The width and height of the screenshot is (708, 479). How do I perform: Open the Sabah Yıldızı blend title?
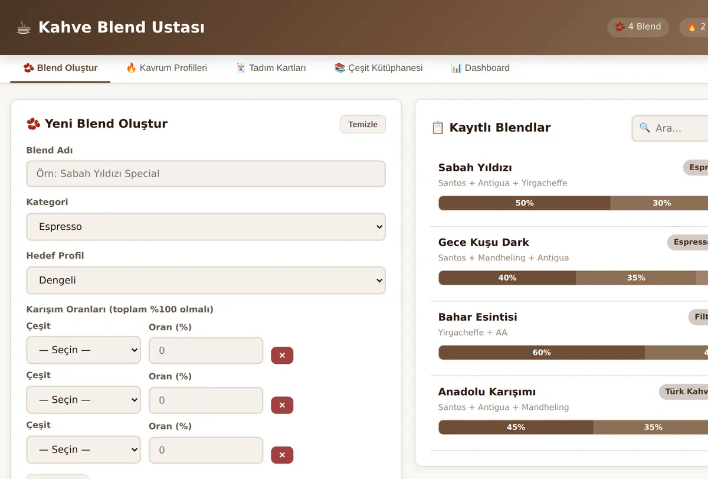(x=475, y=168)
